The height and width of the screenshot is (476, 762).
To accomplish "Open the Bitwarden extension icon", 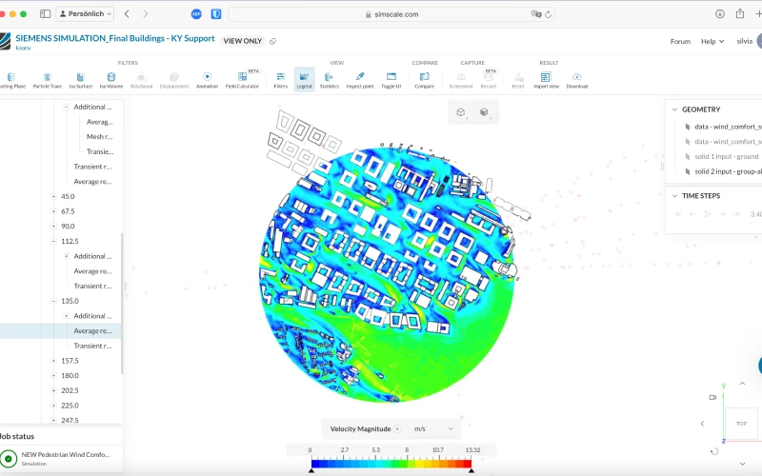I will pyautogui.click(x=216, y=14).
